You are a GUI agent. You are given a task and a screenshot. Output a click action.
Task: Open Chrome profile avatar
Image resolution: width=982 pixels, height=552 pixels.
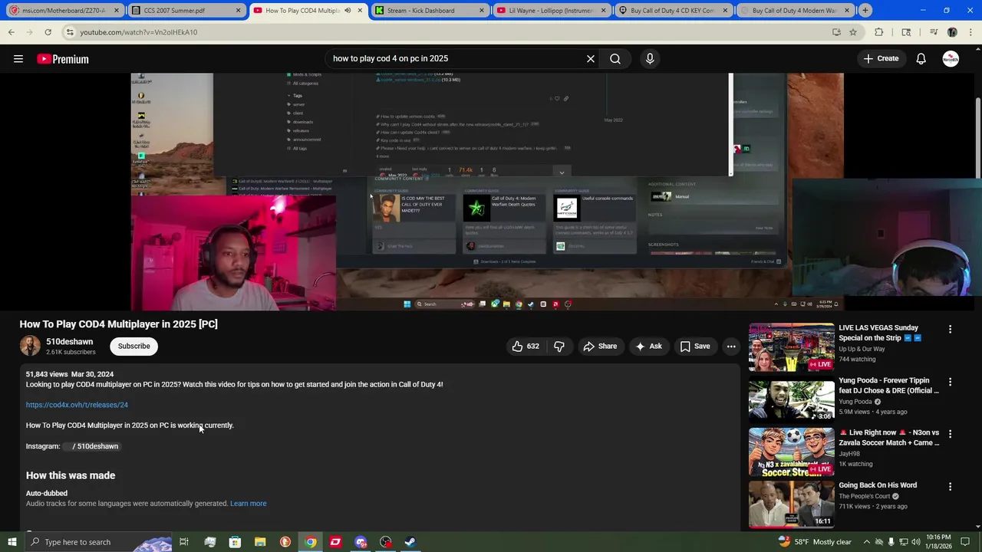click(952, 32)
